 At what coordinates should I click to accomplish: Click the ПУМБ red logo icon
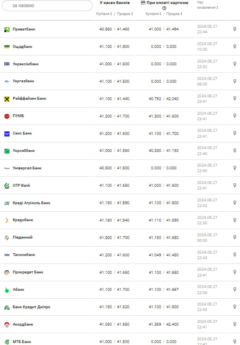coord(7,116)
